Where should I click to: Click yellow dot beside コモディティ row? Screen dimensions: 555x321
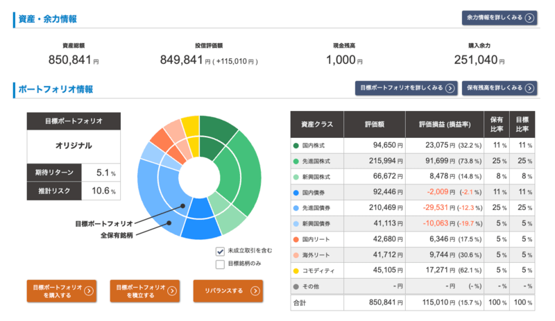[x=296, y=270]
